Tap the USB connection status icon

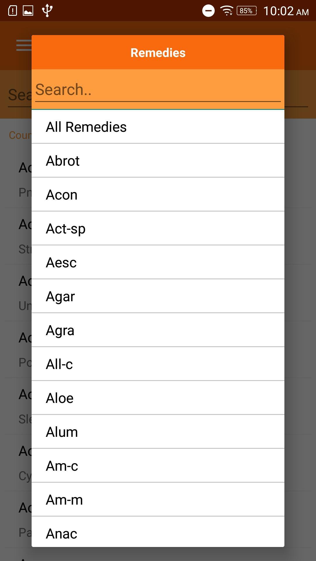tap(47, 11)
